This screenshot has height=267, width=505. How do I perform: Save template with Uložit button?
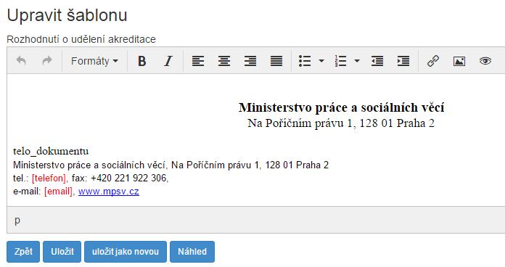pyautogui.click(x=62, y=252)
